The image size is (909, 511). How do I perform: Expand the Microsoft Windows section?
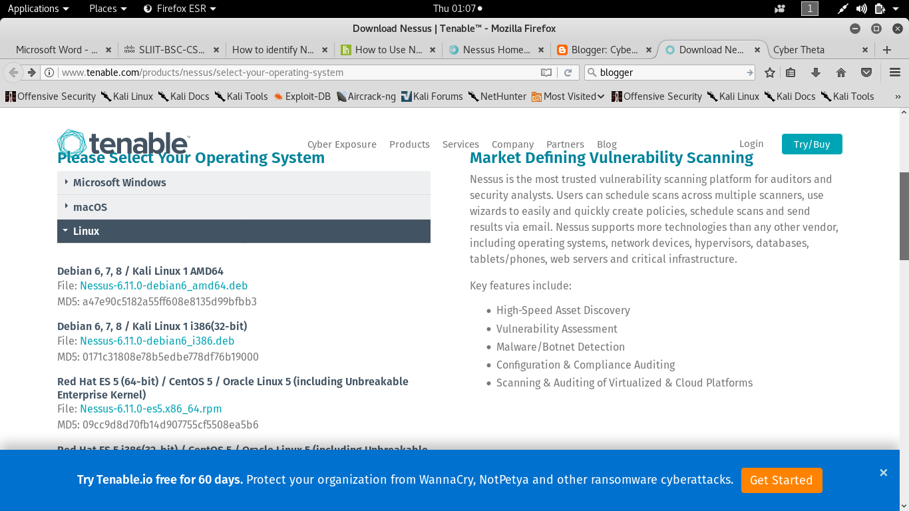click(x=244, y=183)
